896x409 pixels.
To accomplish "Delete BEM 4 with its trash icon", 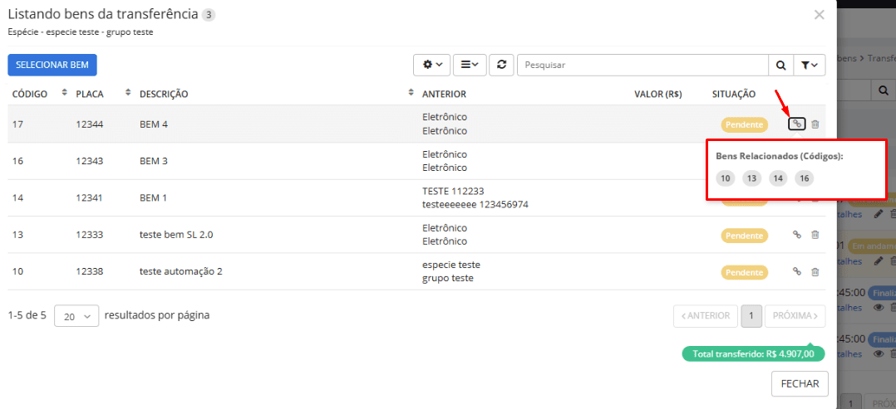I will pos(815,124).
